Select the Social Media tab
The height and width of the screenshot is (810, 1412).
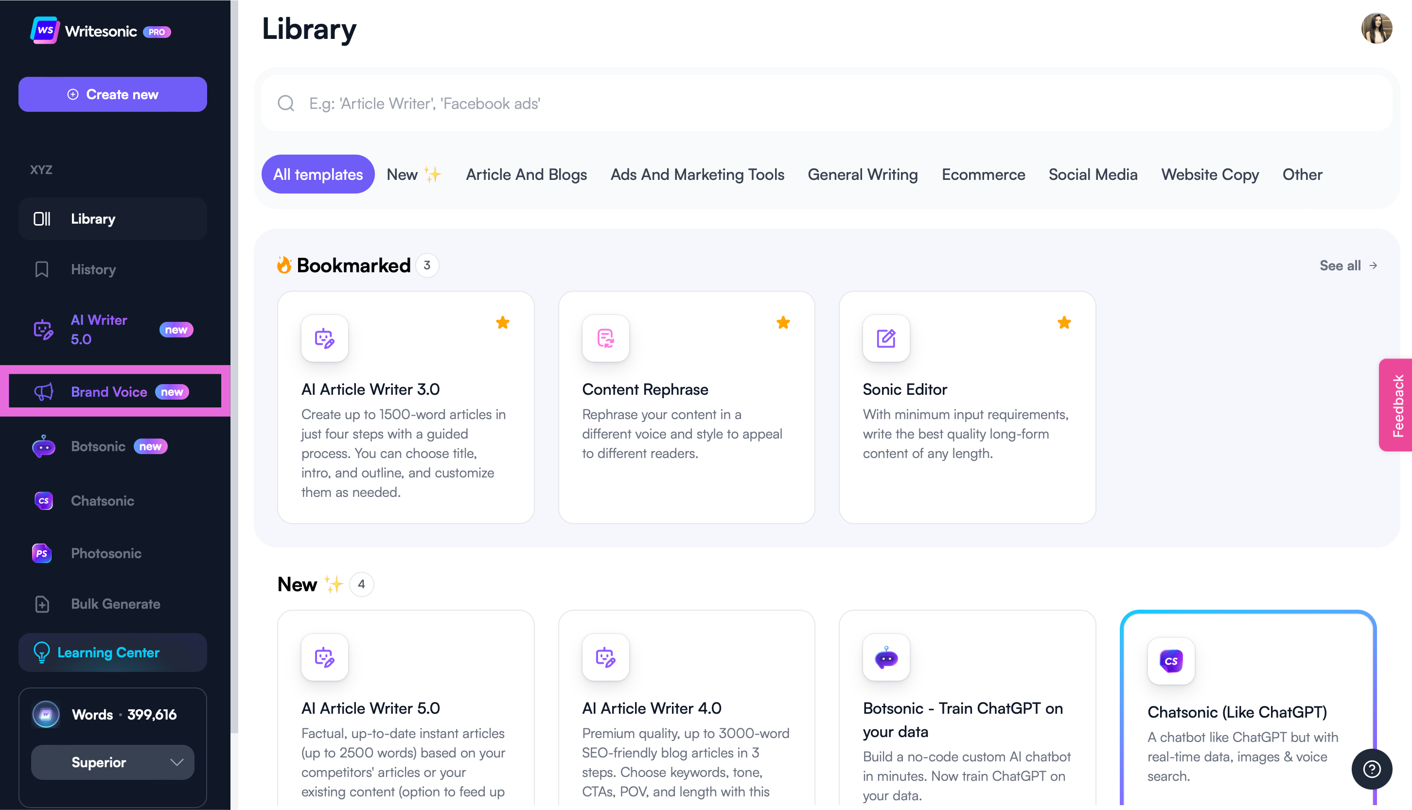pyautogui.click(x=1093, y=174)
